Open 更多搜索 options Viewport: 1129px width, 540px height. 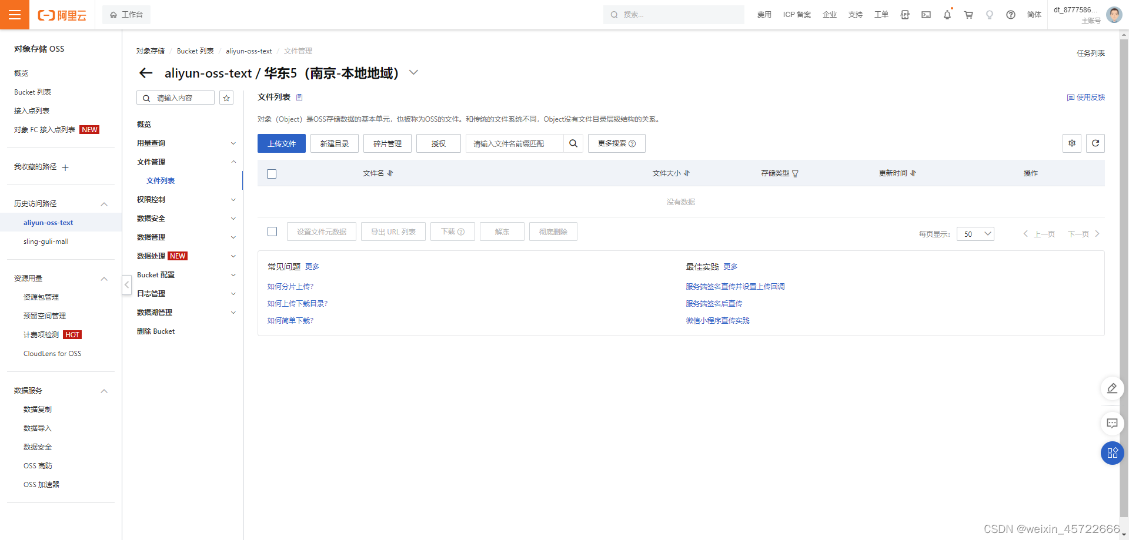[617, 143]
